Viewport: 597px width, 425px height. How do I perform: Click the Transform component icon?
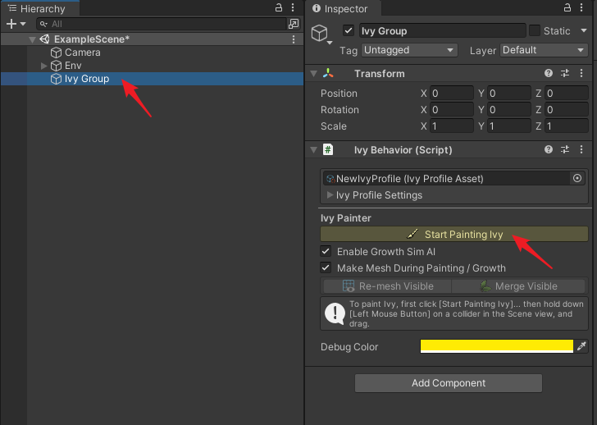[328, 74]
